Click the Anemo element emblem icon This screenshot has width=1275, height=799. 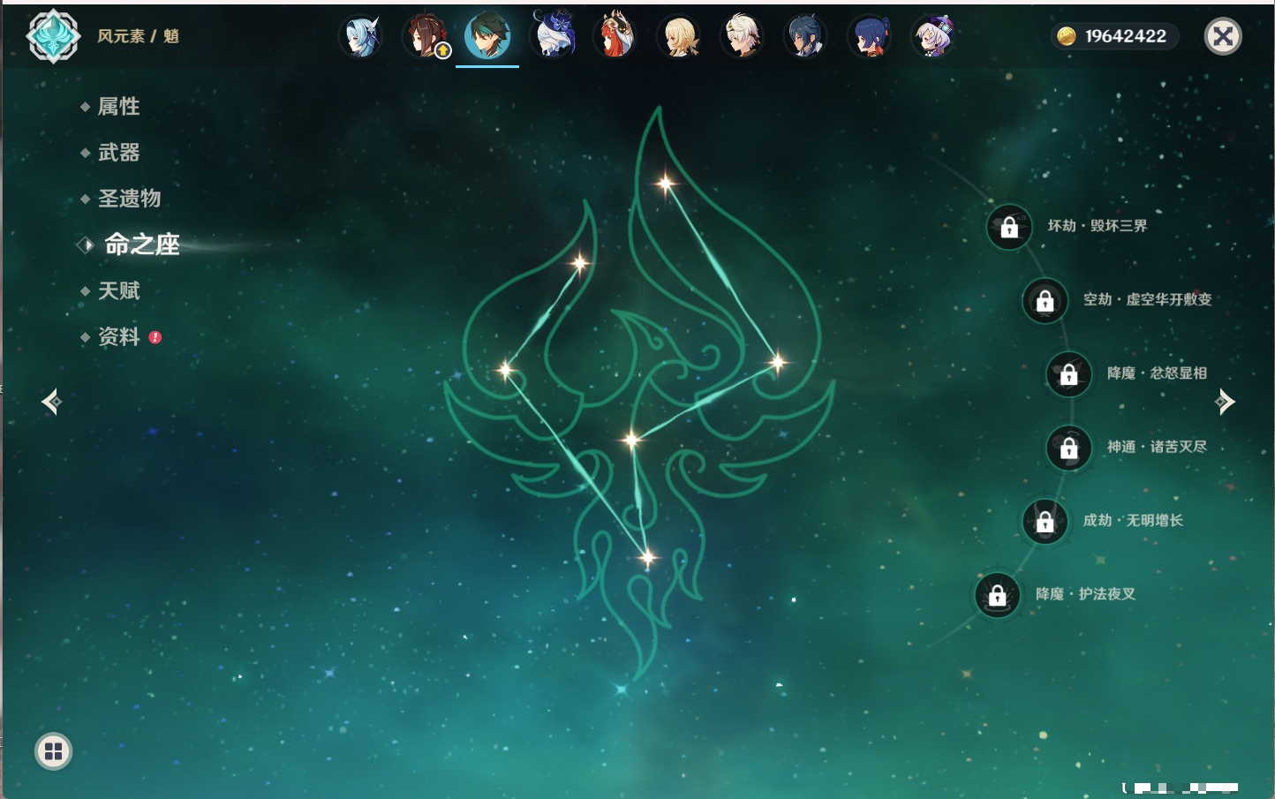coord(53,36)
